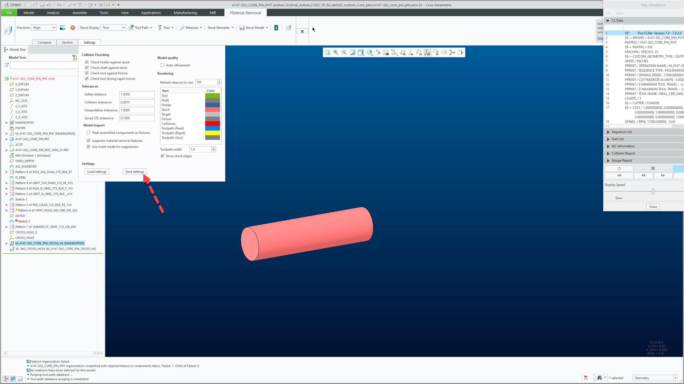Click the Zoom In magnifier icon
Screen dimensions: 684x384
click(336, 52)
